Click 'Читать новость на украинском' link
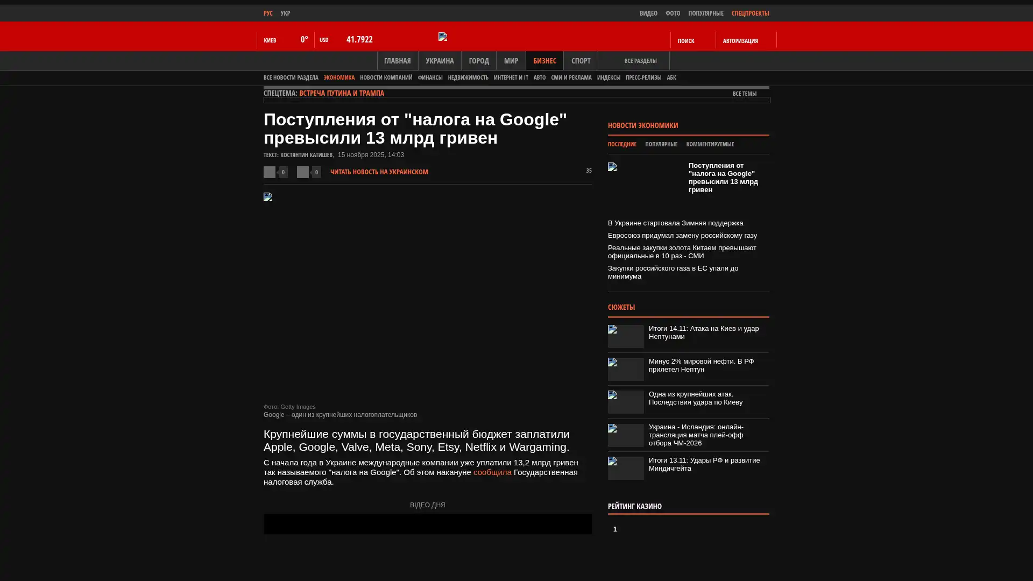1033x581 pixels. click(x=379, y=172)
